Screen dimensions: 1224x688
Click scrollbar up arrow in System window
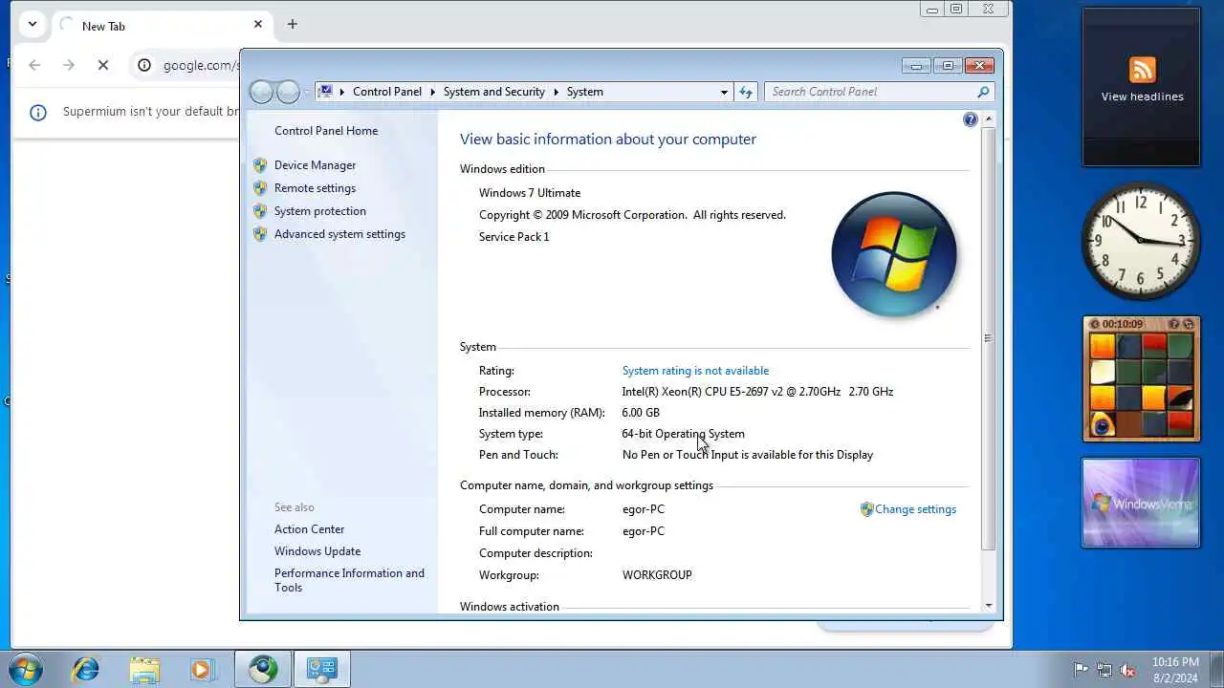988,119
